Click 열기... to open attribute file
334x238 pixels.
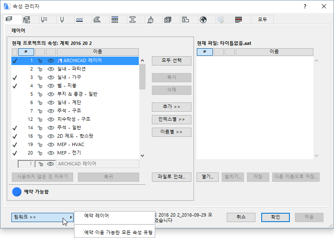click(x=207, y=177)
